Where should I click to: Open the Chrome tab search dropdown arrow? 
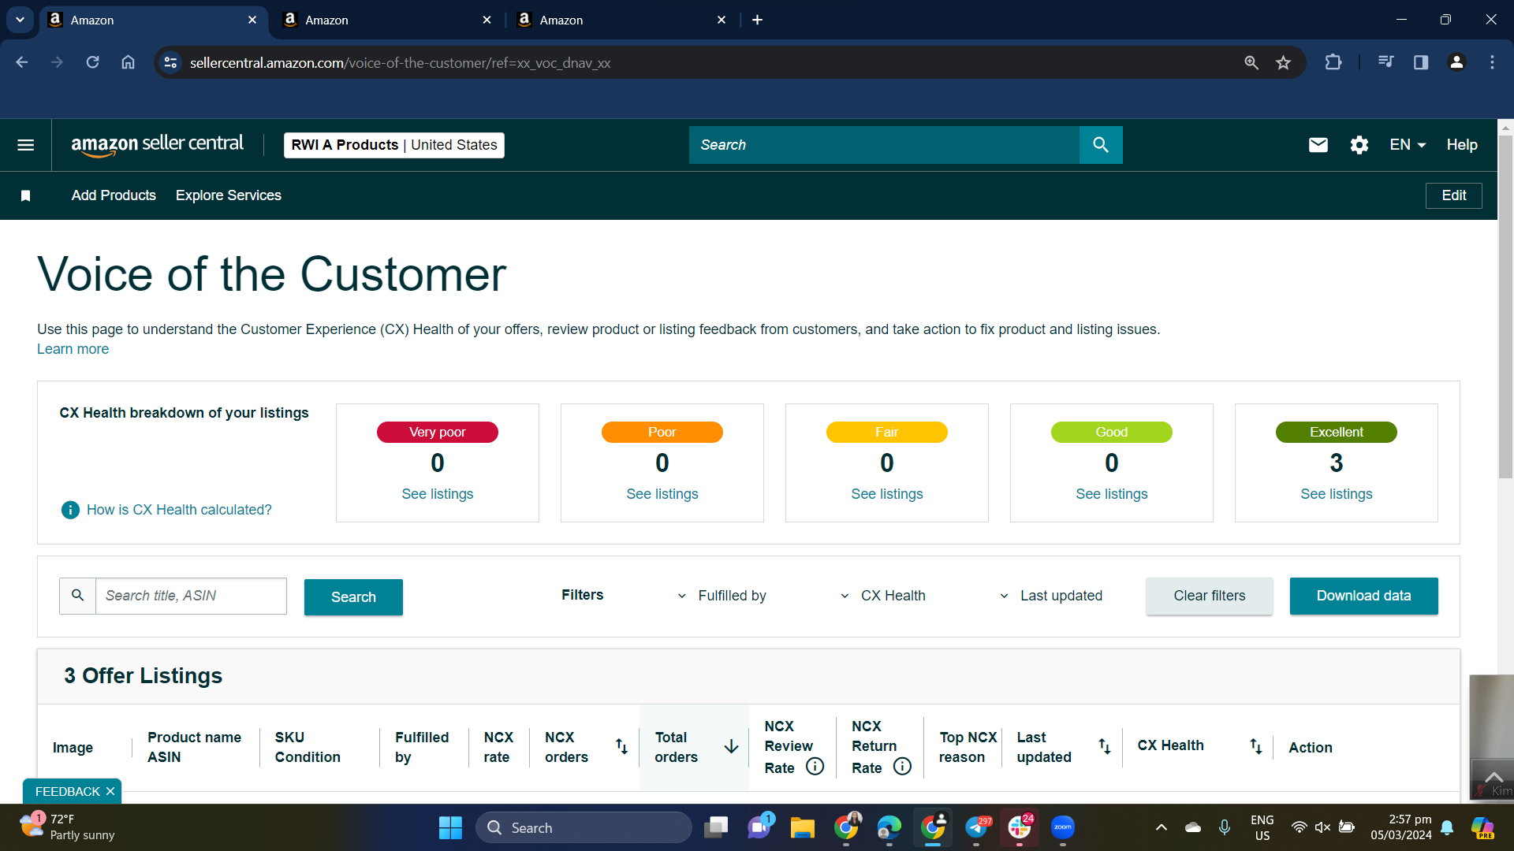[20, 20]
